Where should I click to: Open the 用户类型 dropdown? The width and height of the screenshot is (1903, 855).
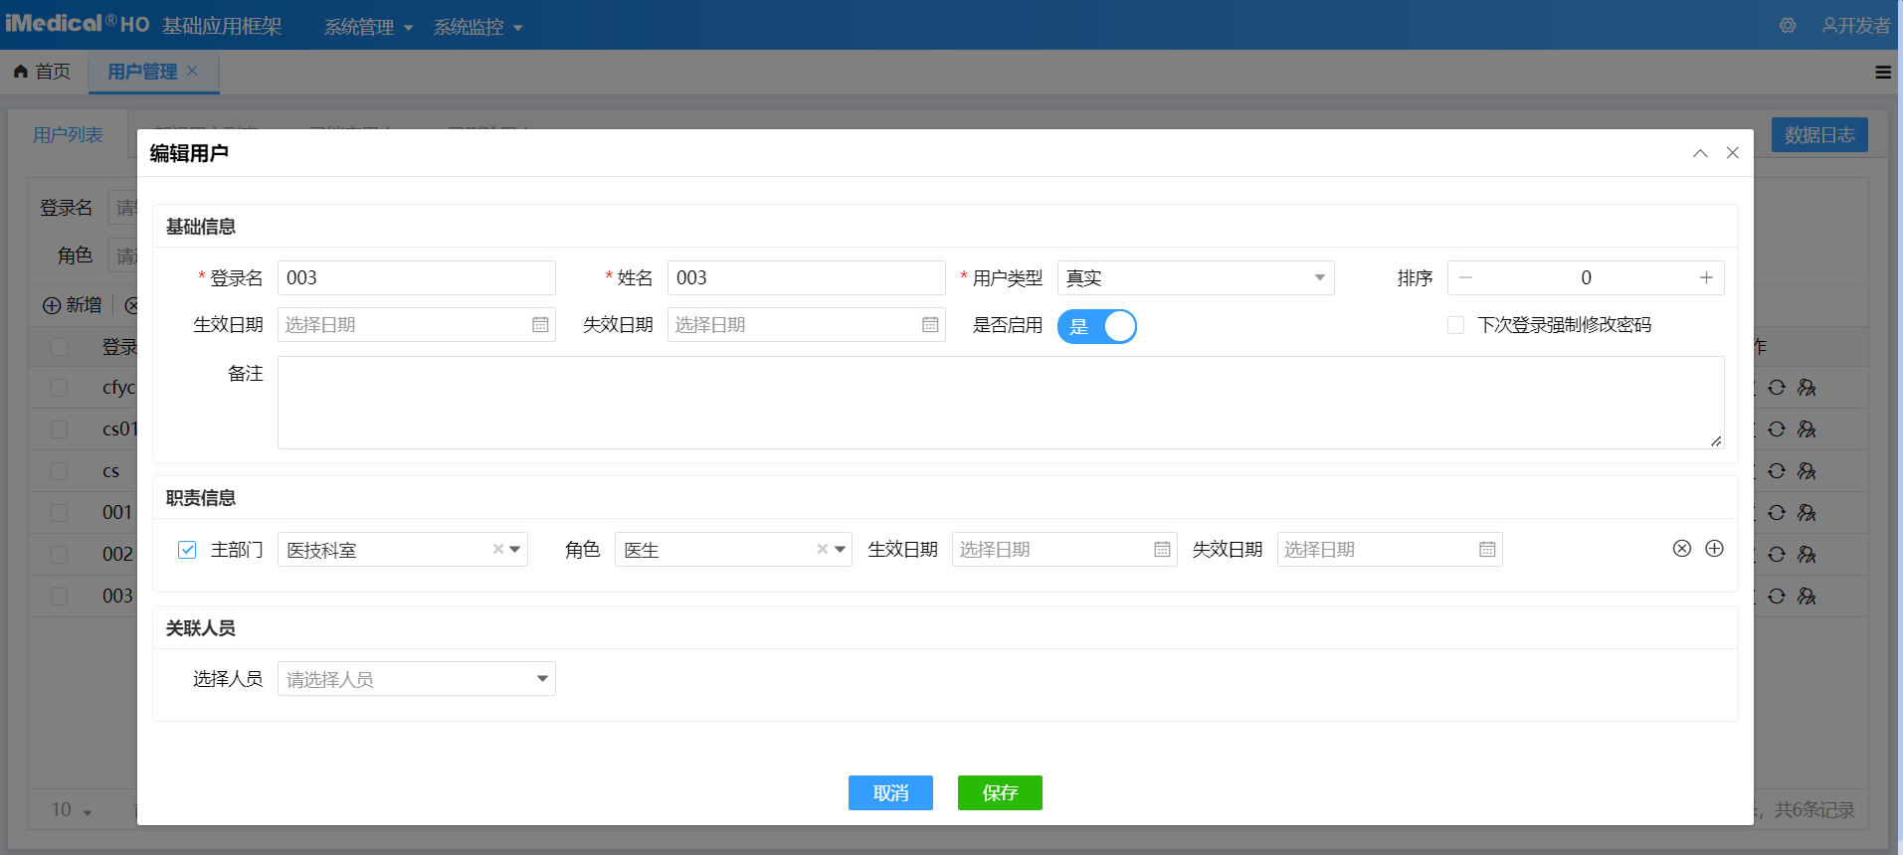coord(1196,277)
